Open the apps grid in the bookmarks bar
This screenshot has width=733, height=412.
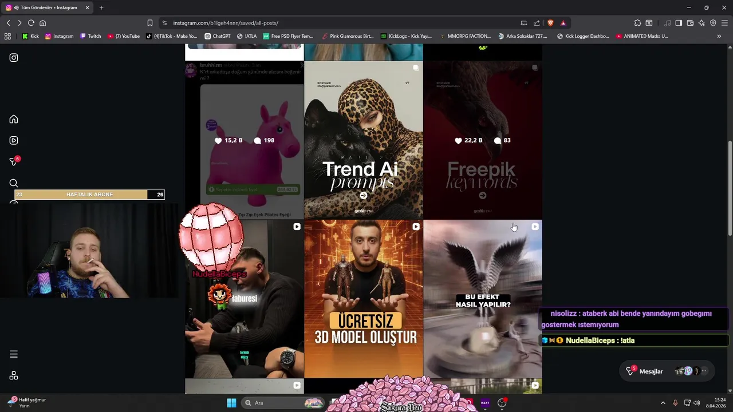click(x=7, y=36)
